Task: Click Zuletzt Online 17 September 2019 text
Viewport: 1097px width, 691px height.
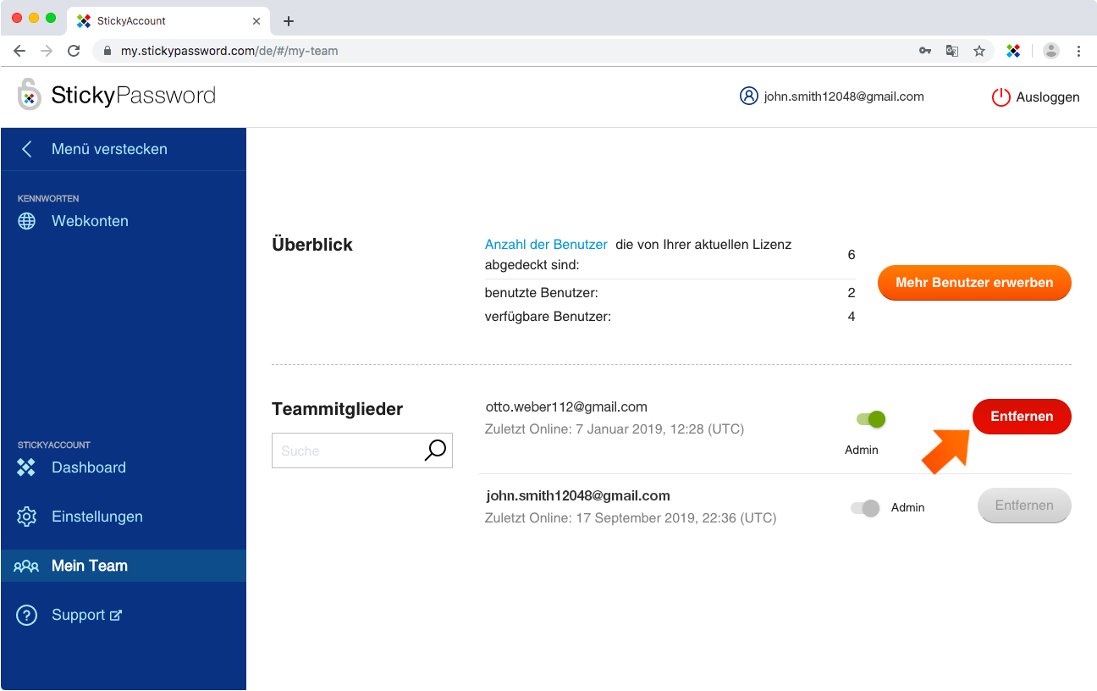Action: tap(631, 517)
